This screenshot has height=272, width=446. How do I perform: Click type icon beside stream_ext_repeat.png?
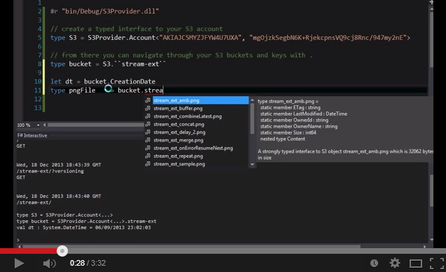(x=148, y=156)
